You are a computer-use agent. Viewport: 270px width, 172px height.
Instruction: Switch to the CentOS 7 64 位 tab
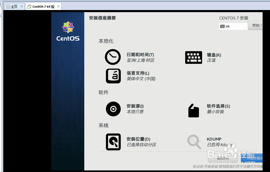coord(43,6)
